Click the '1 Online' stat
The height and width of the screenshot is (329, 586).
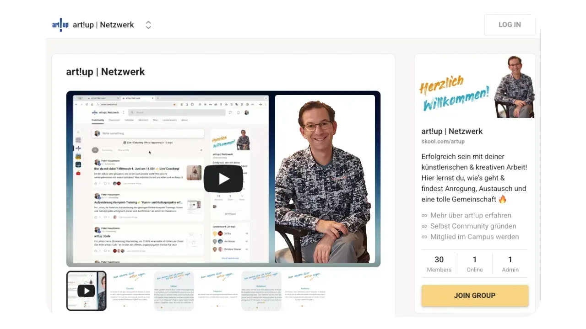[x=475, y=264]
